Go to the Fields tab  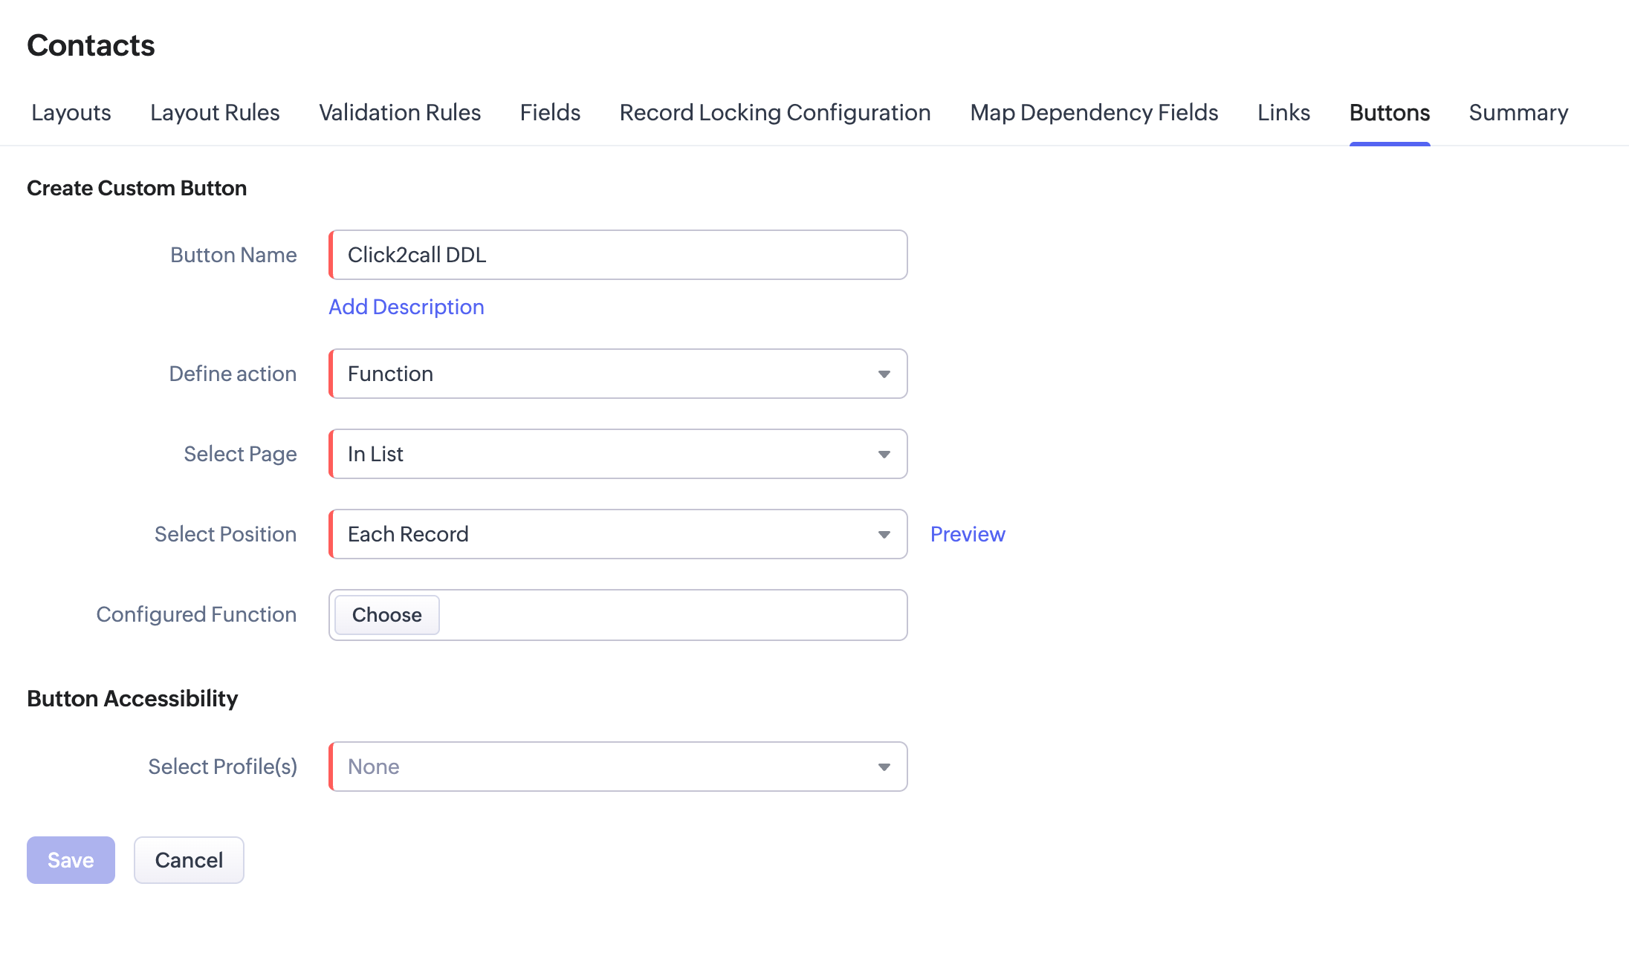pos(550,112)
